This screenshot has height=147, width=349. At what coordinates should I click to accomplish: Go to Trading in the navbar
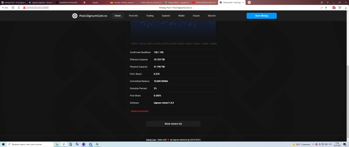click(x=150, y=16)
